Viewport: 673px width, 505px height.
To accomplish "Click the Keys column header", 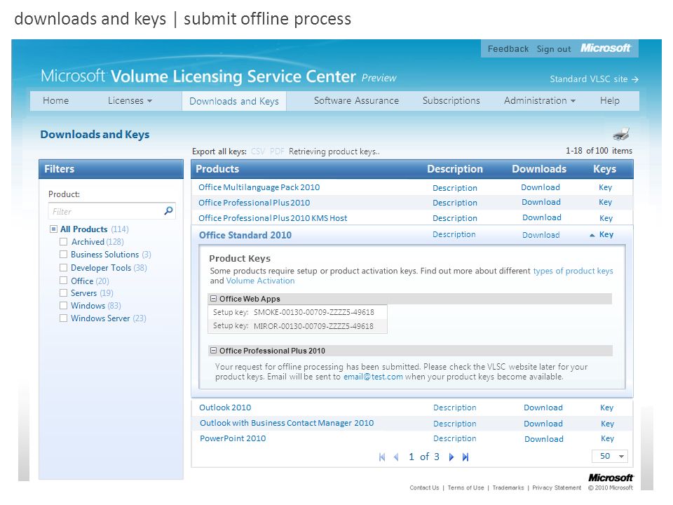I will tap(604, 169).
